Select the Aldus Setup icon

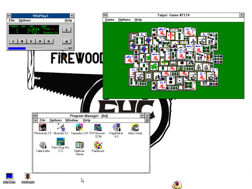[x=135, y=127]
